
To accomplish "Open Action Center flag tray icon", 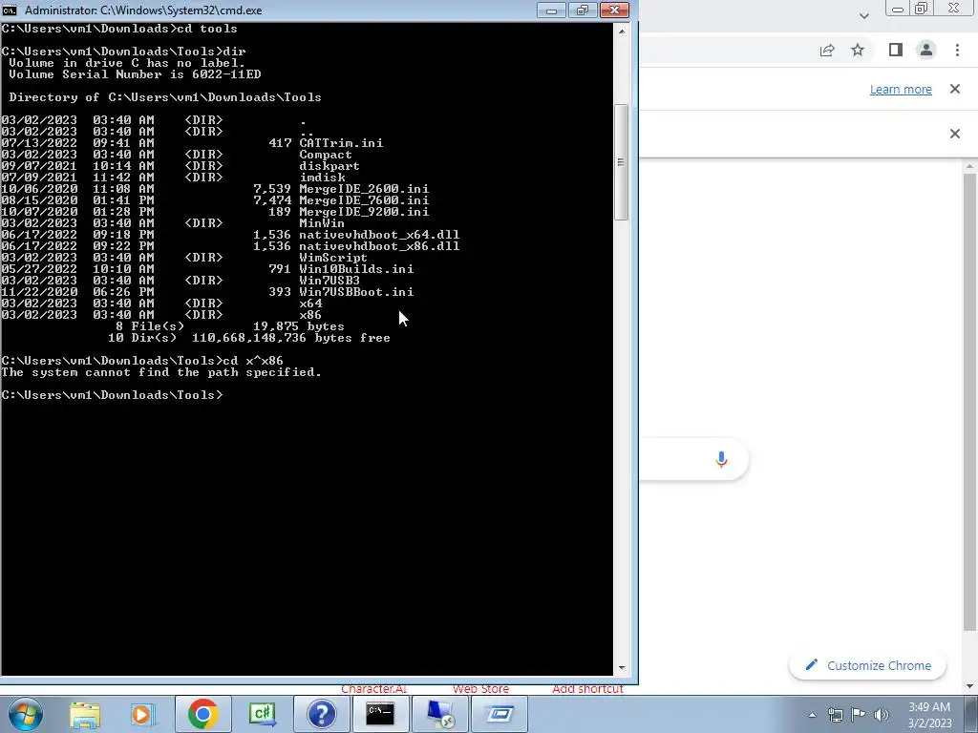I will (x=859, y=715).
